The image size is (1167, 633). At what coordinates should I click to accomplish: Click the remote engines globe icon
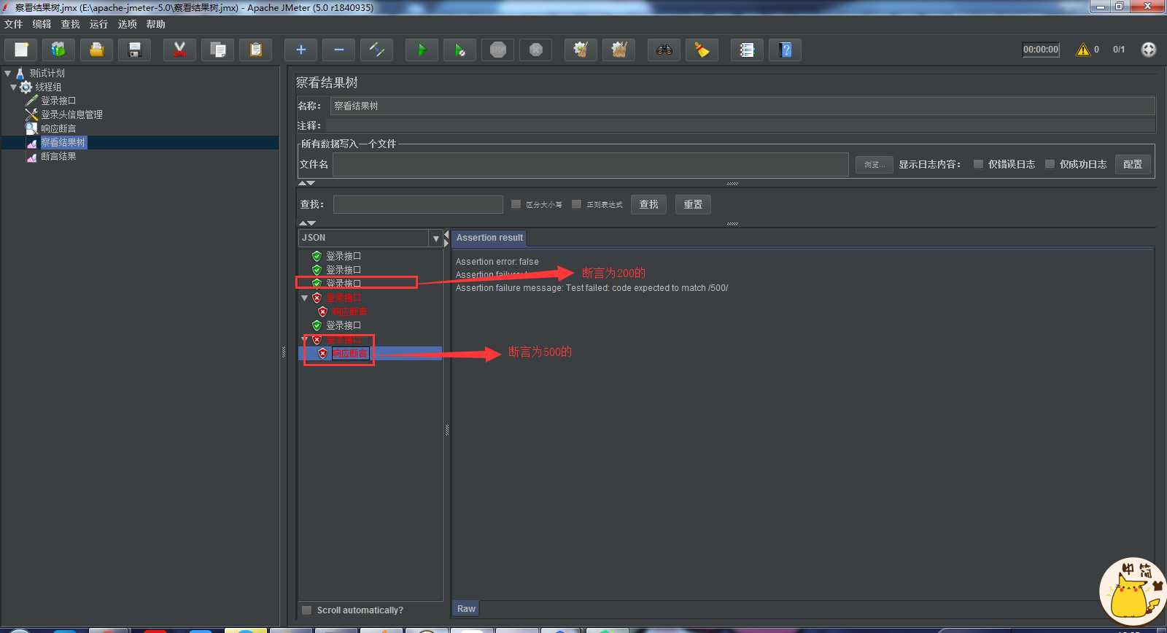click(1149, 50)
